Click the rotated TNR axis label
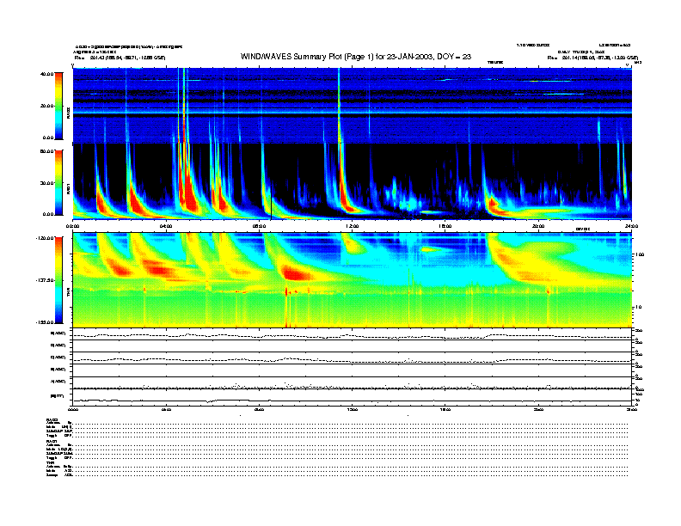Viewport: 681px width, 526px height. point(68,293)
